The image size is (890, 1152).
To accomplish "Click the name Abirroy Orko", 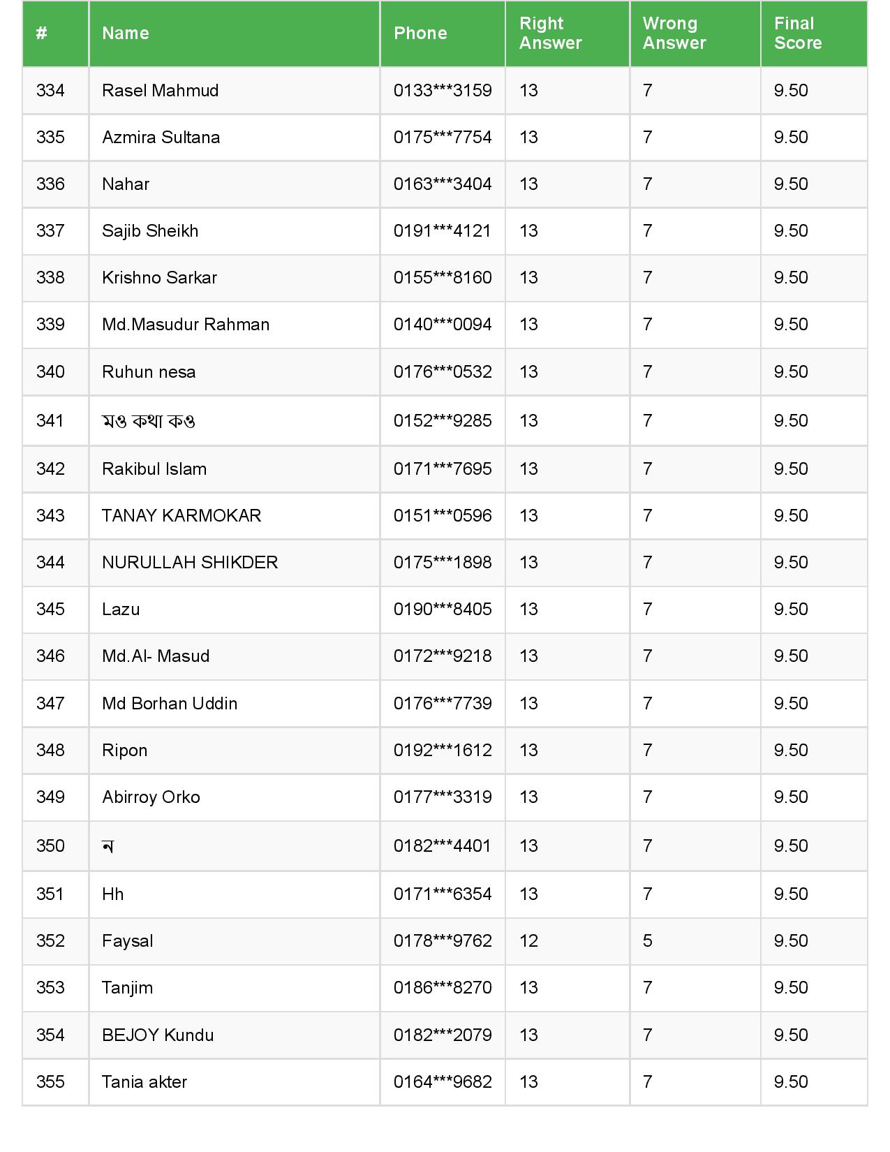I will (x=151, y=797).
